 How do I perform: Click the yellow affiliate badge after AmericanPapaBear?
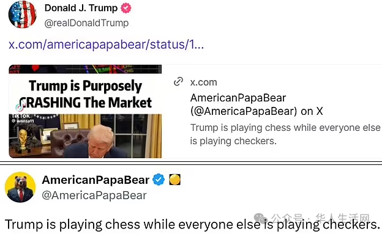pyautogui.click(x=174, y=180)
